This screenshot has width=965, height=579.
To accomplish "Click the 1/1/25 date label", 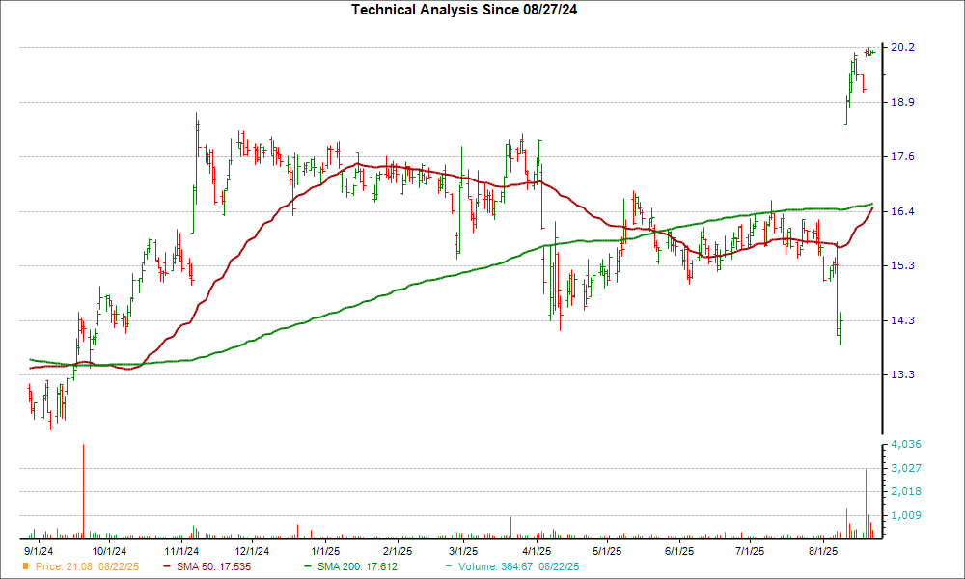I will coord(325,550).
